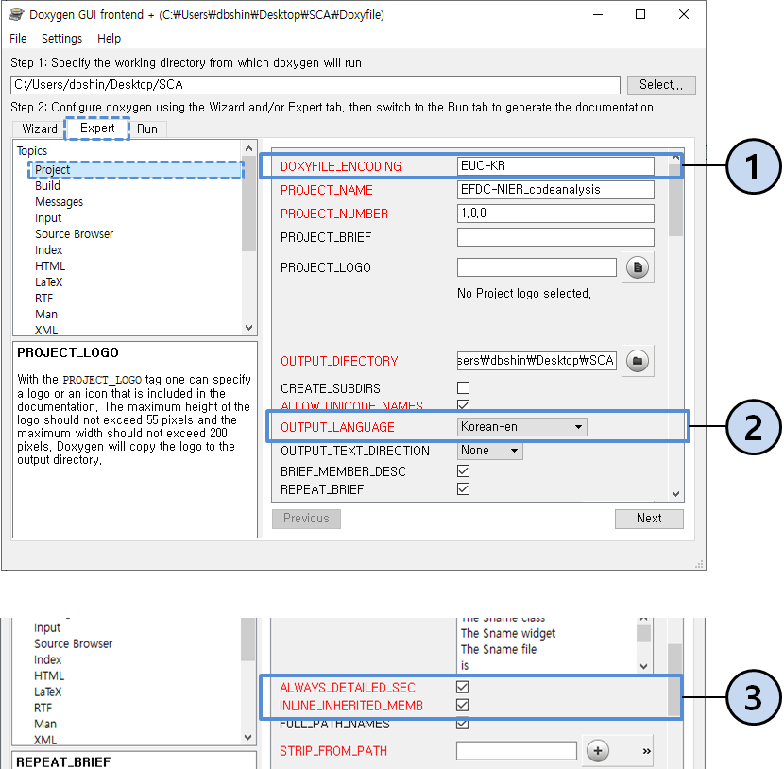Switch to the Wizard tab

point(40,129)
